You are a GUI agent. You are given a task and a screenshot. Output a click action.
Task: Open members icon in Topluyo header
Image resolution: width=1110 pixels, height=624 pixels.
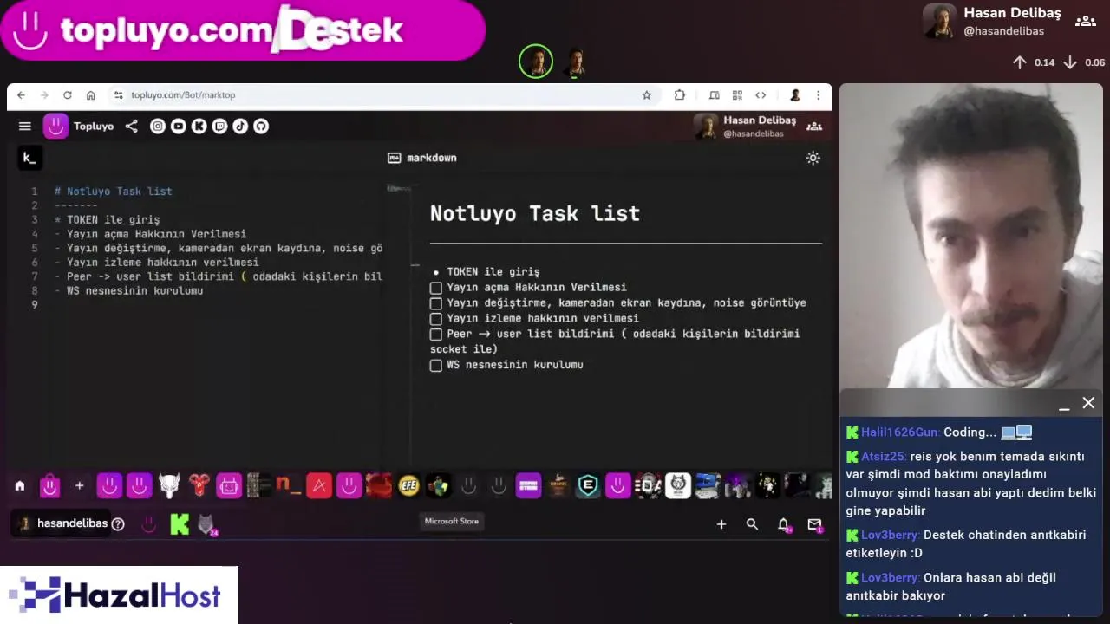tap(814, 127)
